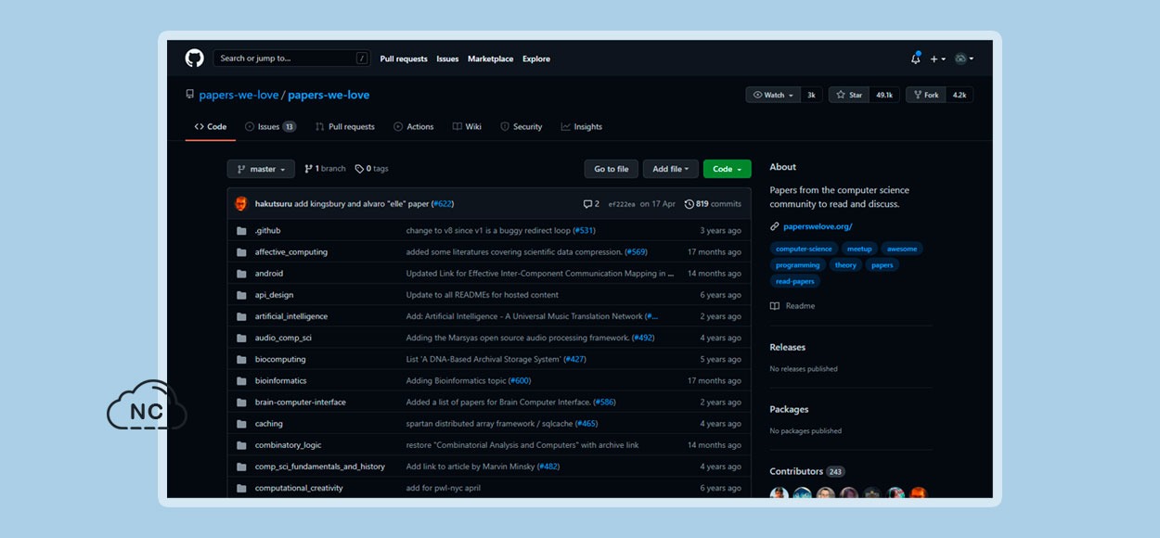This screenshot has width=1160, height=538.
Task: Switch to the Wiki tab
Action: point(467,126)
